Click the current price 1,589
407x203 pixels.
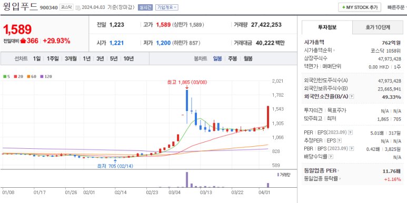click(x=17, y=29)
